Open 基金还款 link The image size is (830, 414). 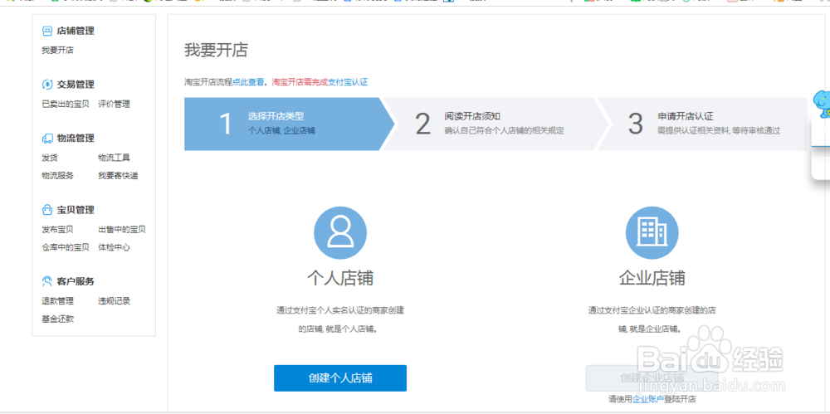tap(58, 319)
